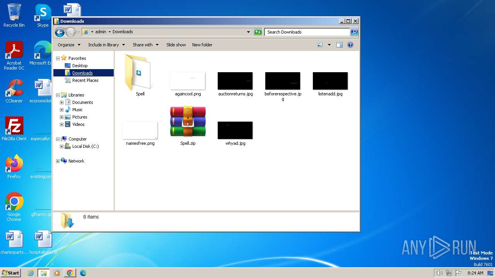Screen dimensions: 495x278
Task: Expand the Pictures library
Action: [62, 117]
